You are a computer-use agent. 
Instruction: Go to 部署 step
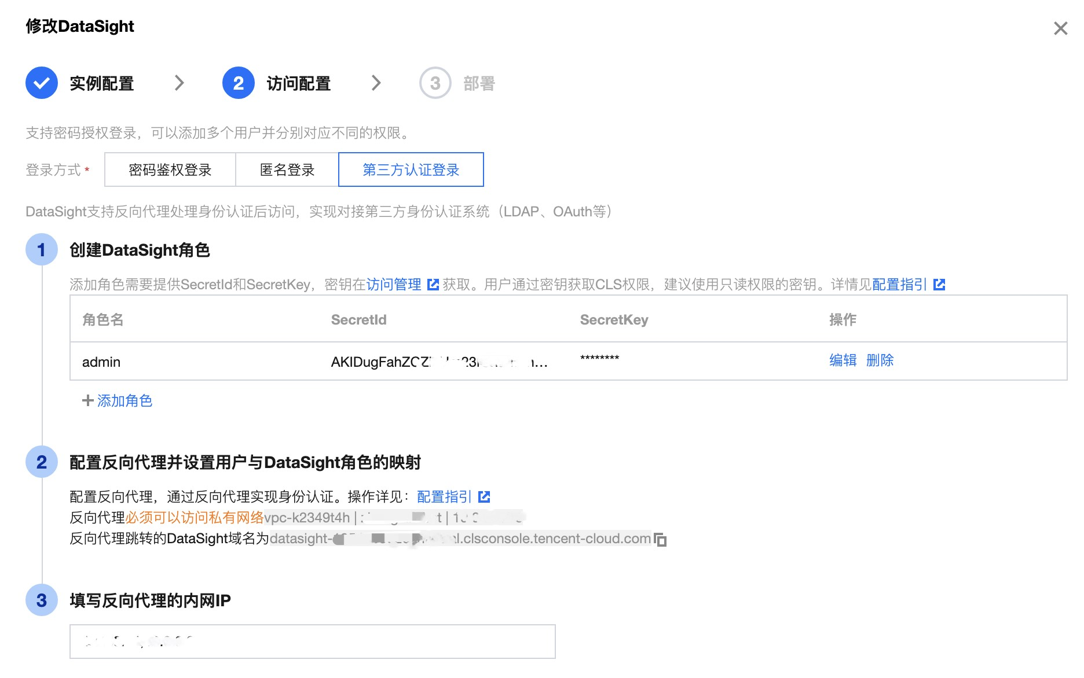[x=479, y=83]
